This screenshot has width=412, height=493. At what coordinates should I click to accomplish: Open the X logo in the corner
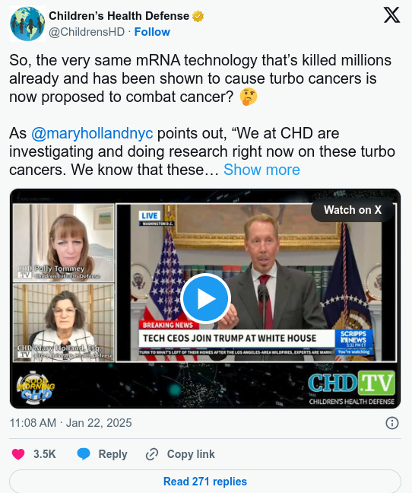click(x=391, y=15)
